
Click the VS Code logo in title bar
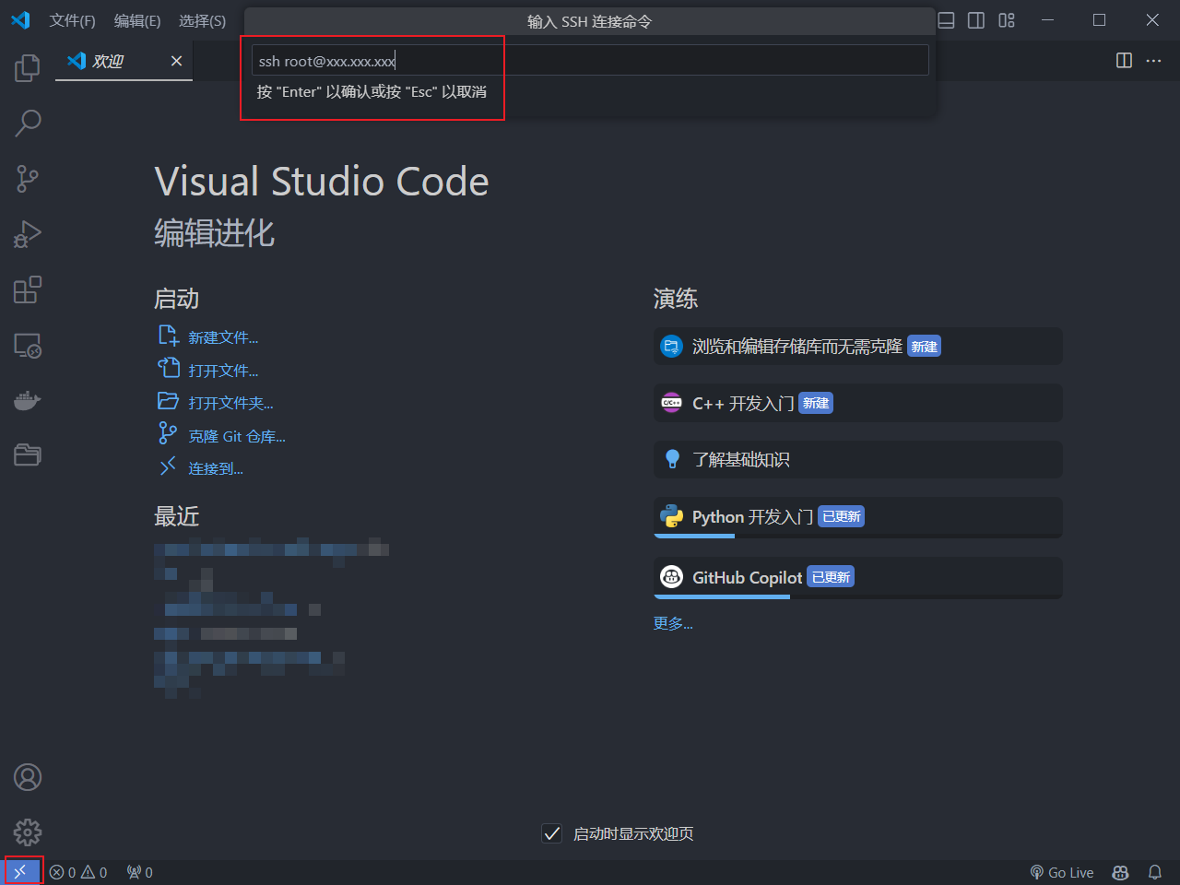pyautogui.click(x=20, y=20)
